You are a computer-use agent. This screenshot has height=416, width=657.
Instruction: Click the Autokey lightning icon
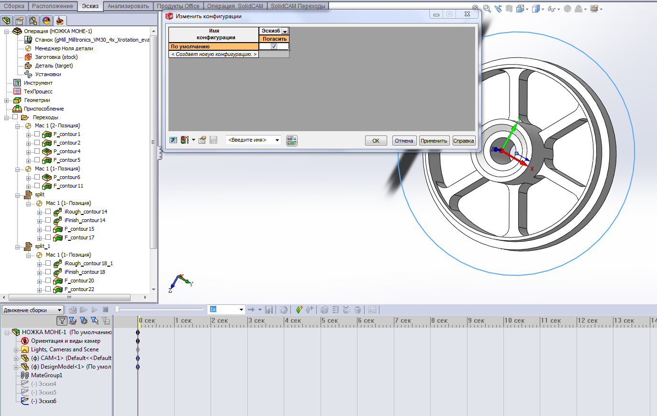click(299, 310)
